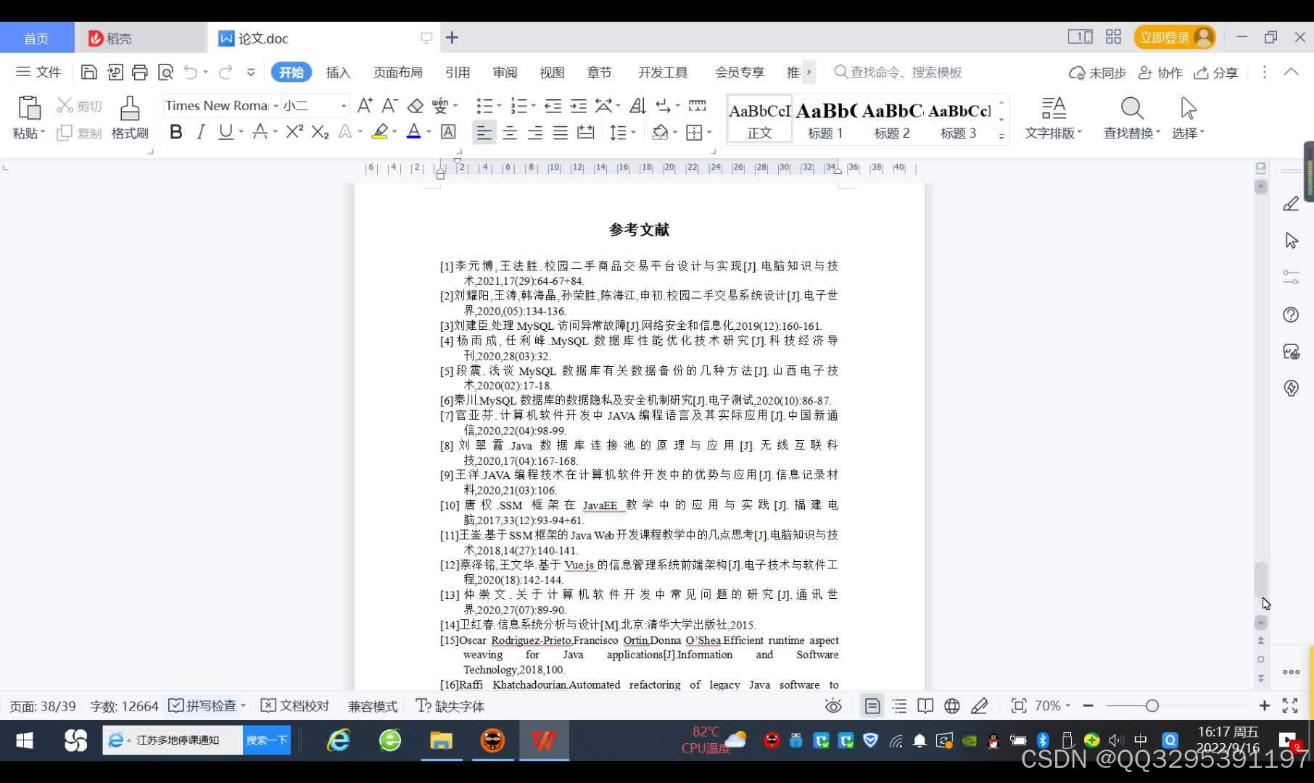Open reading mode book icon
The height and width of the screenshot is (783, 1314).
[925, 705]
